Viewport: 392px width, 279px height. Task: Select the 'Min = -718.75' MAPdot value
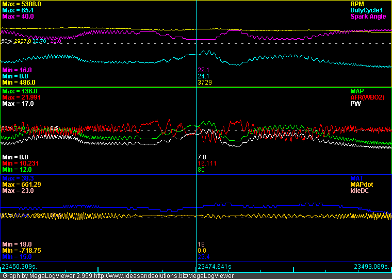coord(22,251)
